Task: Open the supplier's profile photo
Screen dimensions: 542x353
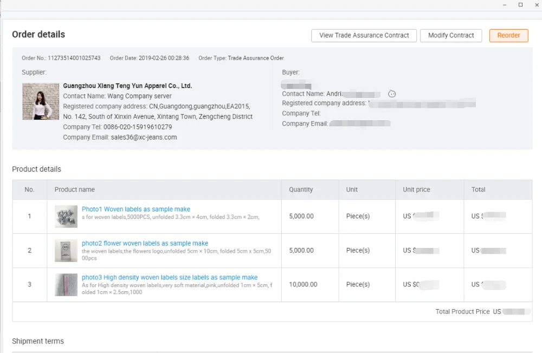Action: point(41,101)
